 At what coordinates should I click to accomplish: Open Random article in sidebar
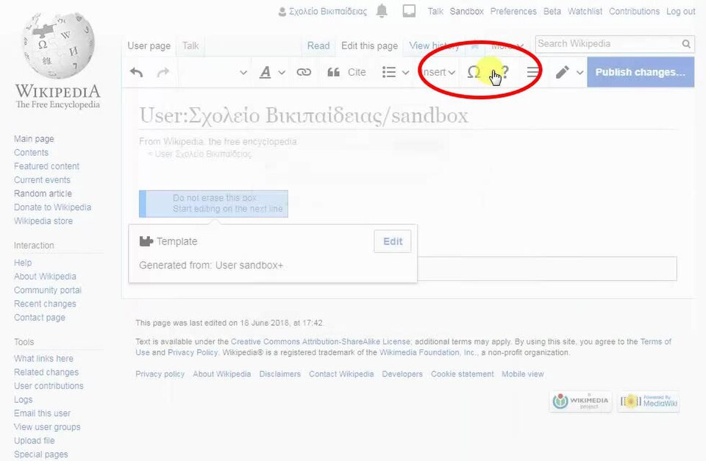[x=43, y=193]
